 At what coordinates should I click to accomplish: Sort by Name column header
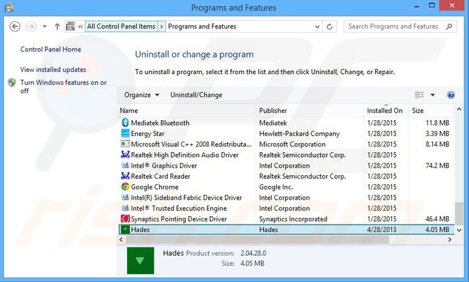tap(186, 111)
